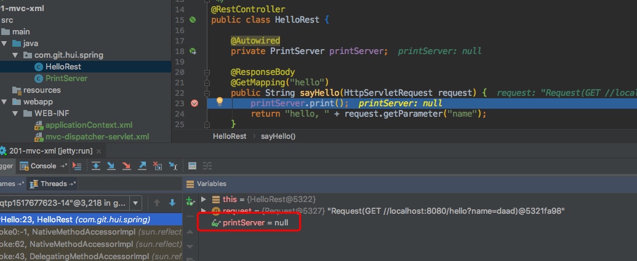Click the New Watch plus-glasses icon
Image resolution: width=637 pixels, height=261 pixels.
(190, 200)
